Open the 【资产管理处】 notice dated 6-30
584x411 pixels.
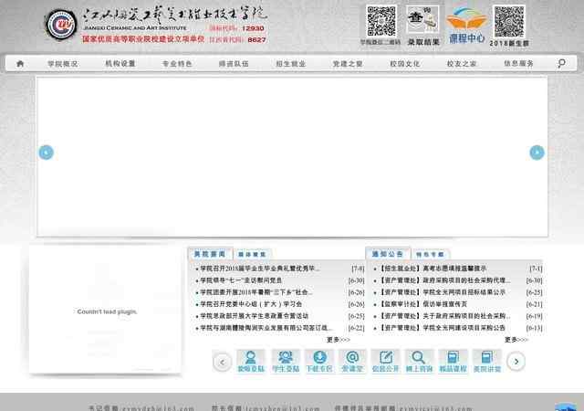click(444, 280)
